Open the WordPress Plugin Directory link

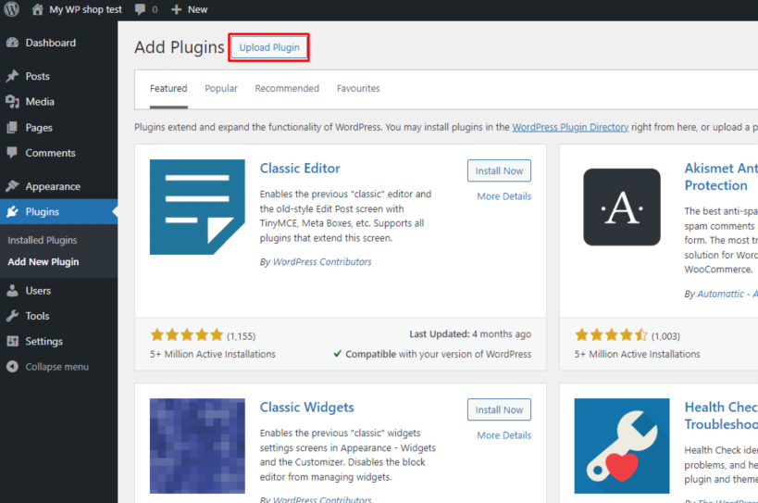[x=570, y=127]
